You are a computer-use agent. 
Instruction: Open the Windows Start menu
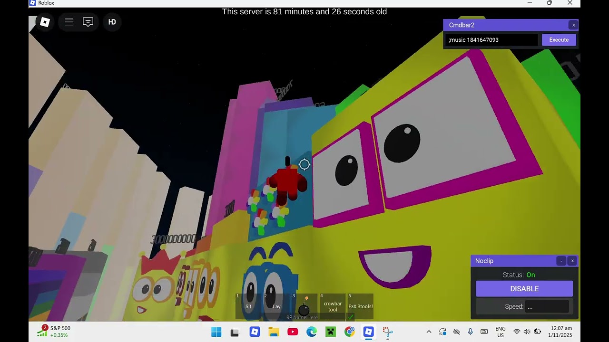pos(216,332)
